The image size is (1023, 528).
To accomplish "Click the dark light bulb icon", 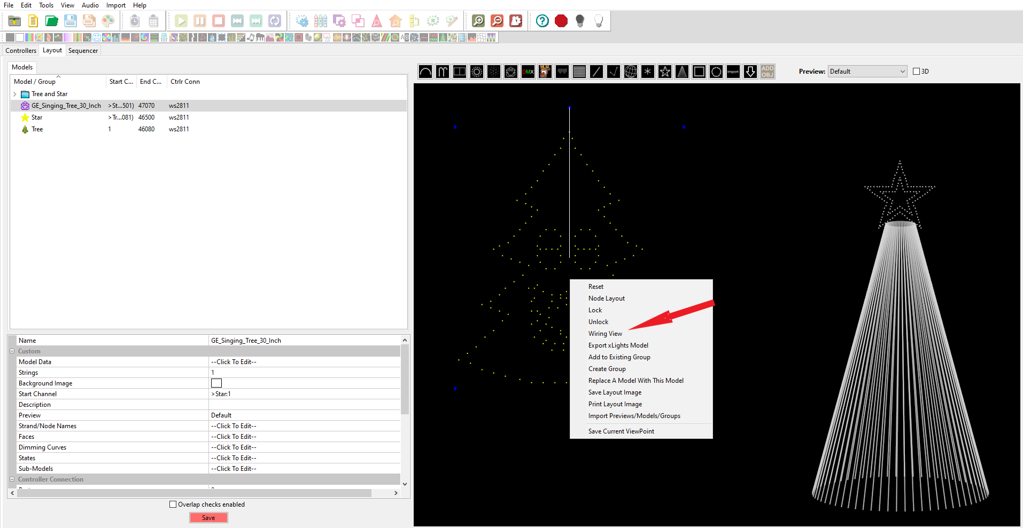I will [580, 21].
